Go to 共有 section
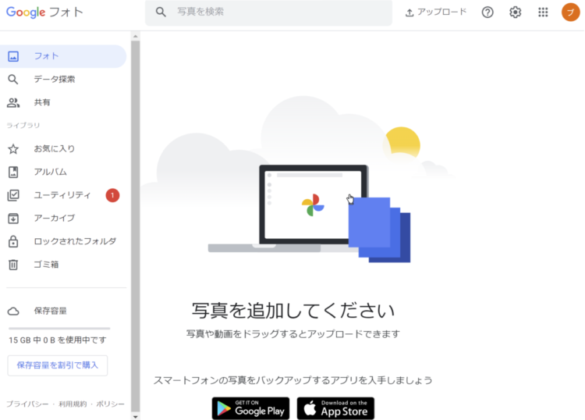 (63, 102)
